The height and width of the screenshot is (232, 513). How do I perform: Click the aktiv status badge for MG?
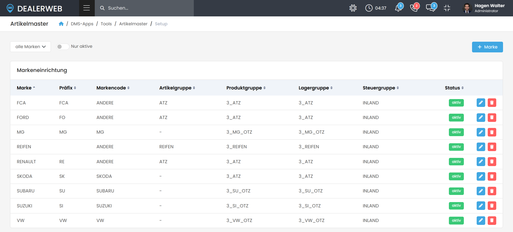coord(456,132)
